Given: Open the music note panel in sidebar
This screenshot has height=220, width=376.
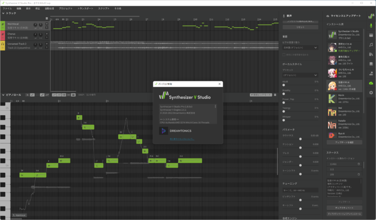Looking at the screenshot, I should coord(371,45).
